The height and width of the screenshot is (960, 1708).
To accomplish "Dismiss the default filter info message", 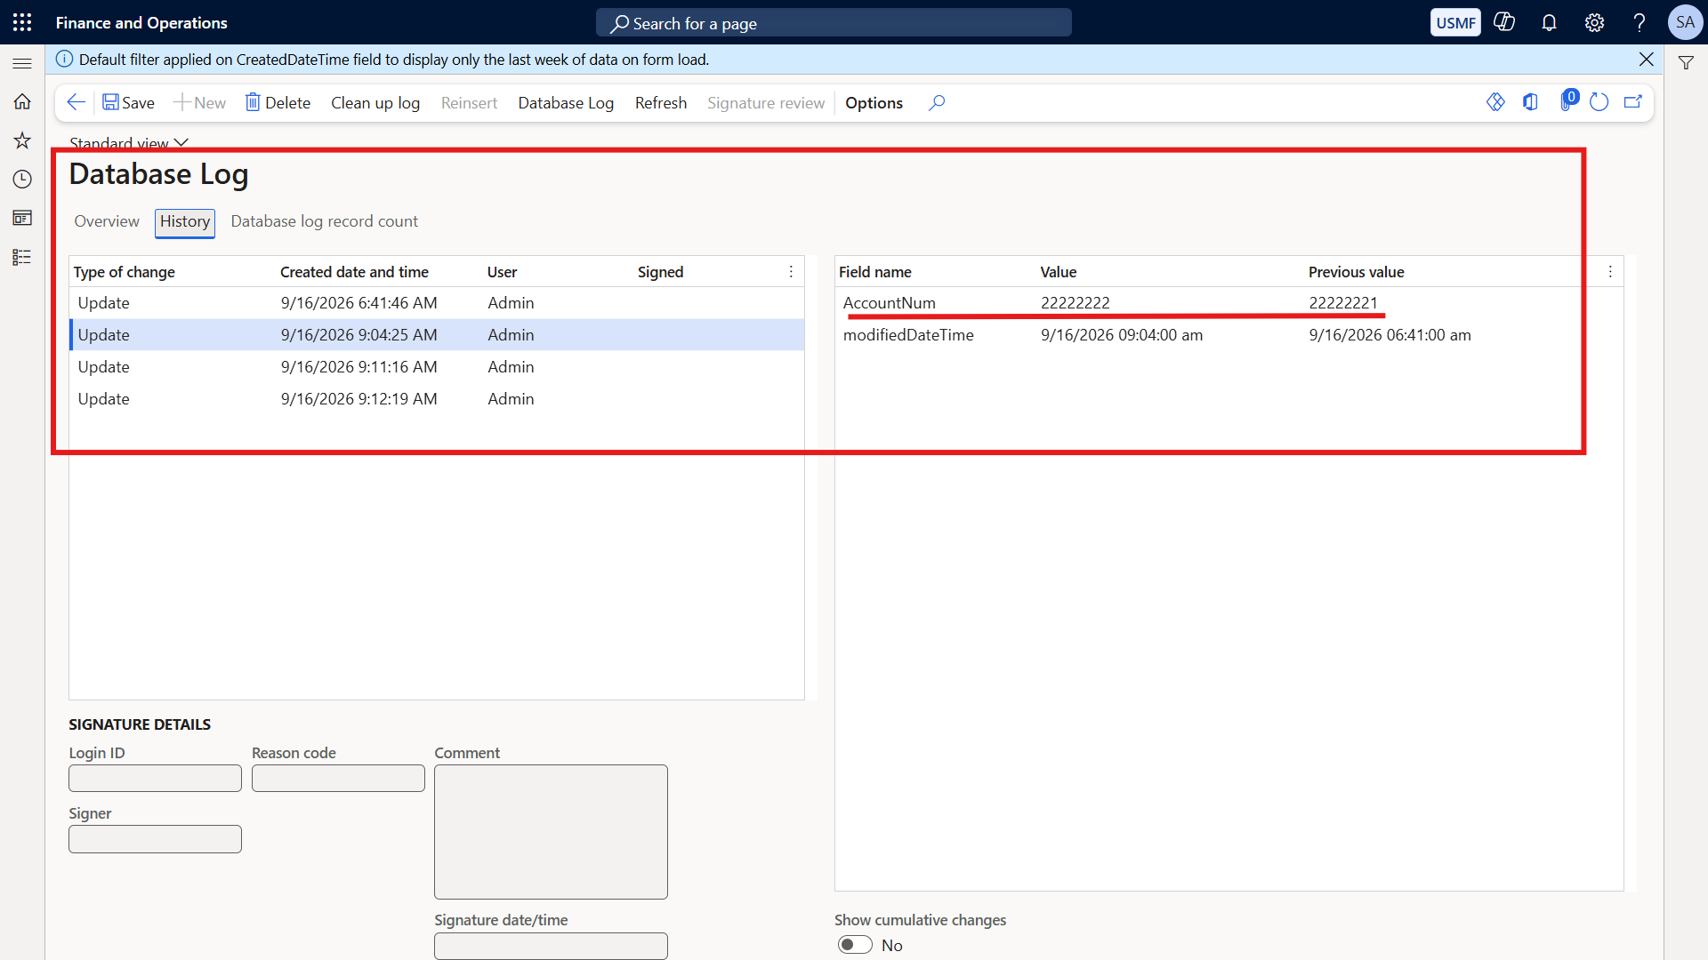I will [x=1647, y=60].
